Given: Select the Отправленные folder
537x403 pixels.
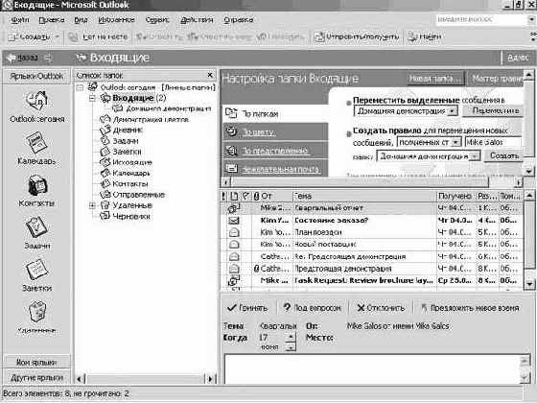Looking at the screenshot, I should [x=132, y=195].
